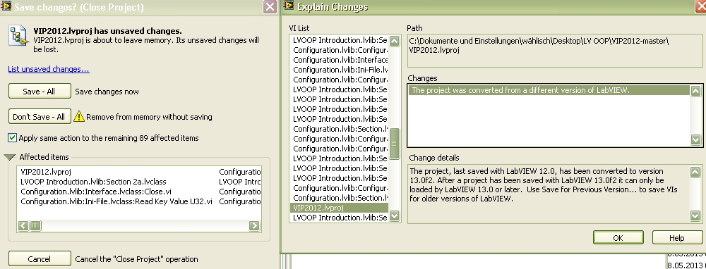
Task: Select Configuration.lvlib:Interface entry in VI List
Action: [340, 60]
